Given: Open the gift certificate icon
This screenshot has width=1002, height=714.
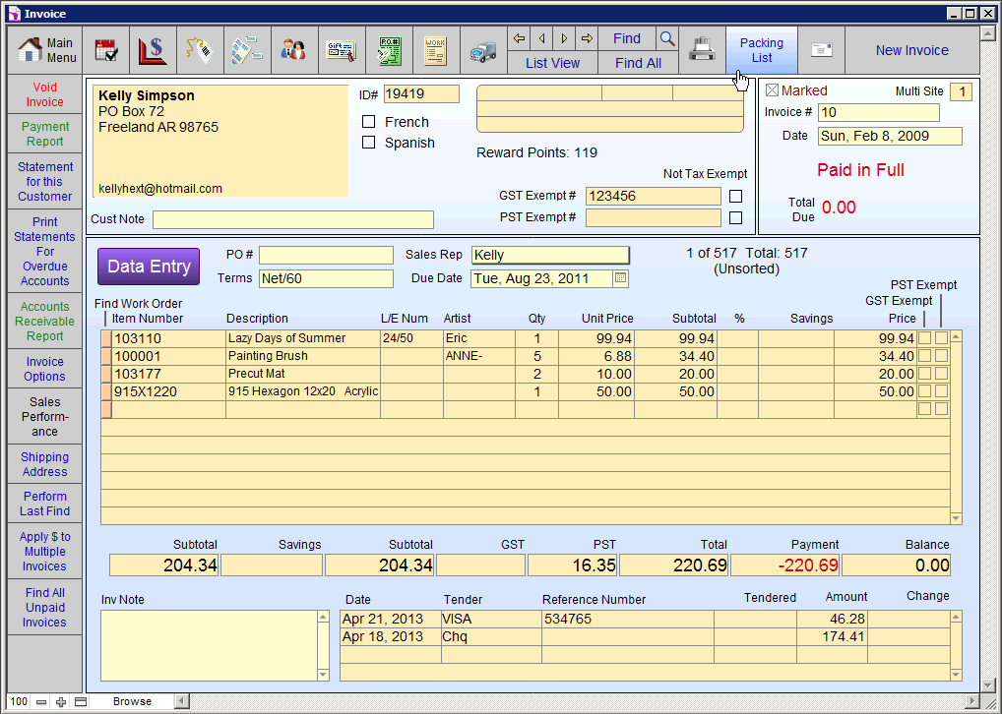Looking at the screenshot, I should coord(342,50).
